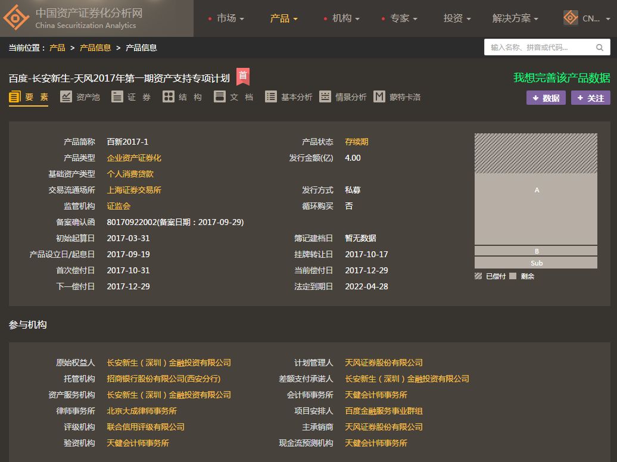617x462 pixels.
Task: Focus the name or code search field
Action: (547, 47)
